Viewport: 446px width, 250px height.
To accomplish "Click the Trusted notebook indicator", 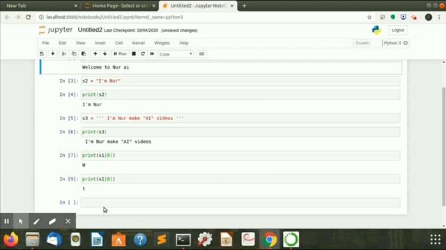I will [x=362, y=43].
